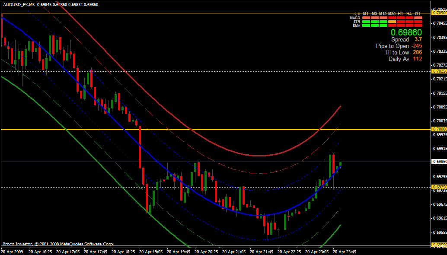The width and height of the screenshot is (447, 255).
Task: Click the red STR signal cell for H1
Action: [x=401, y=22]
